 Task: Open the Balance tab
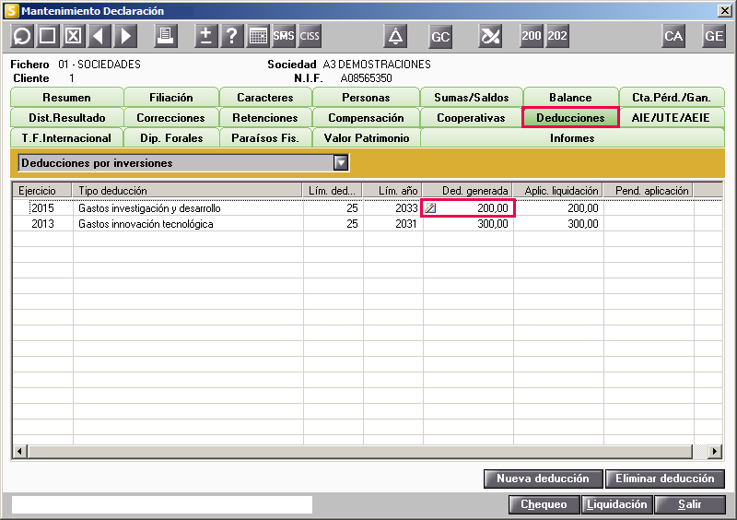point(570,98)
